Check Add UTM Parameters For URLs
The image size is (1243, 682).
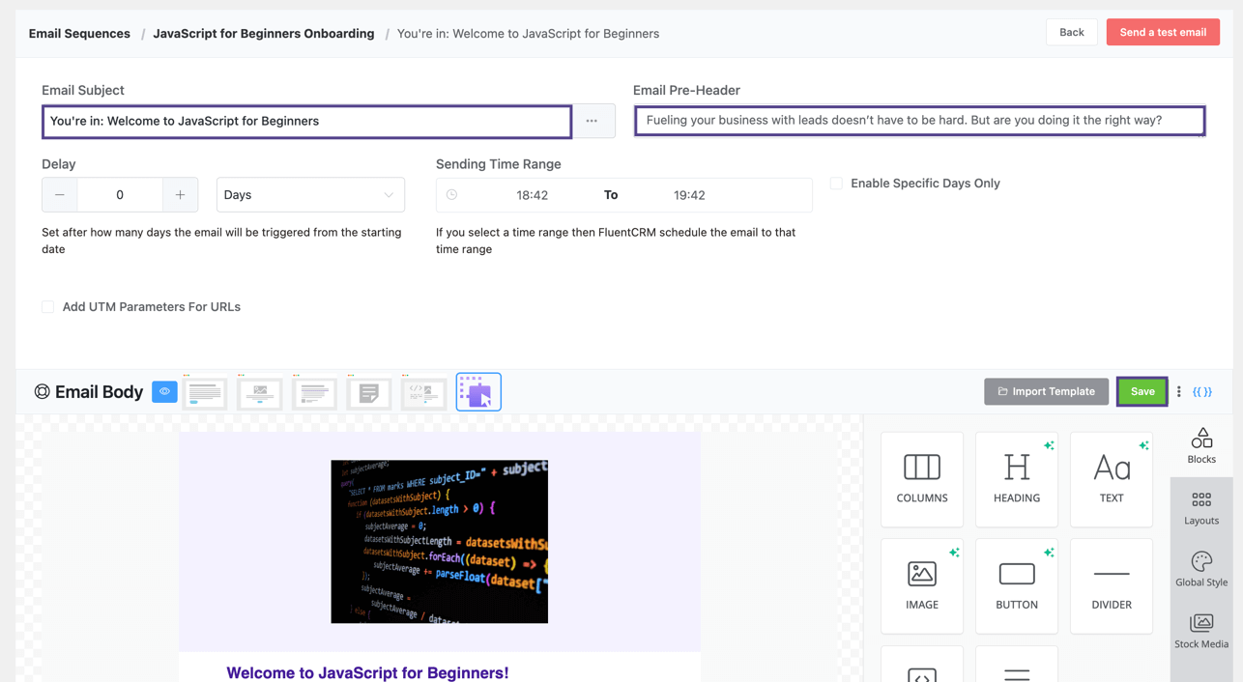point(47,306)
